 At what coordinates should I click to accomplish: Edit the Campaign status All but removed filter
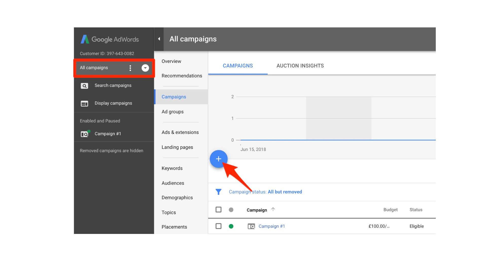tap(265, 192)
